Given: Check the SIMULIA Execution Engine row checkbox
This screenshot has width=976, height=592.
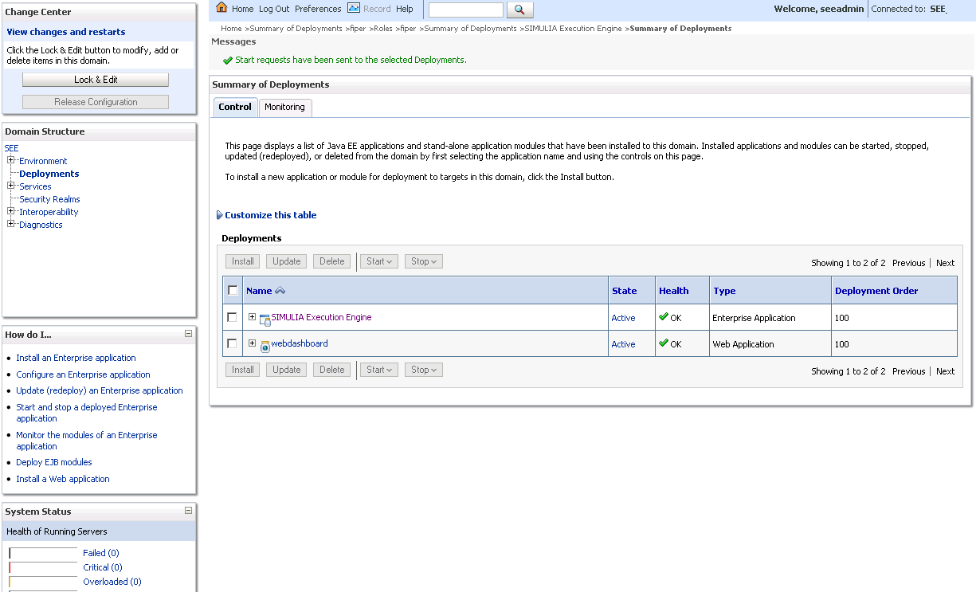Looking at the screenshot, I should point(233,317).
